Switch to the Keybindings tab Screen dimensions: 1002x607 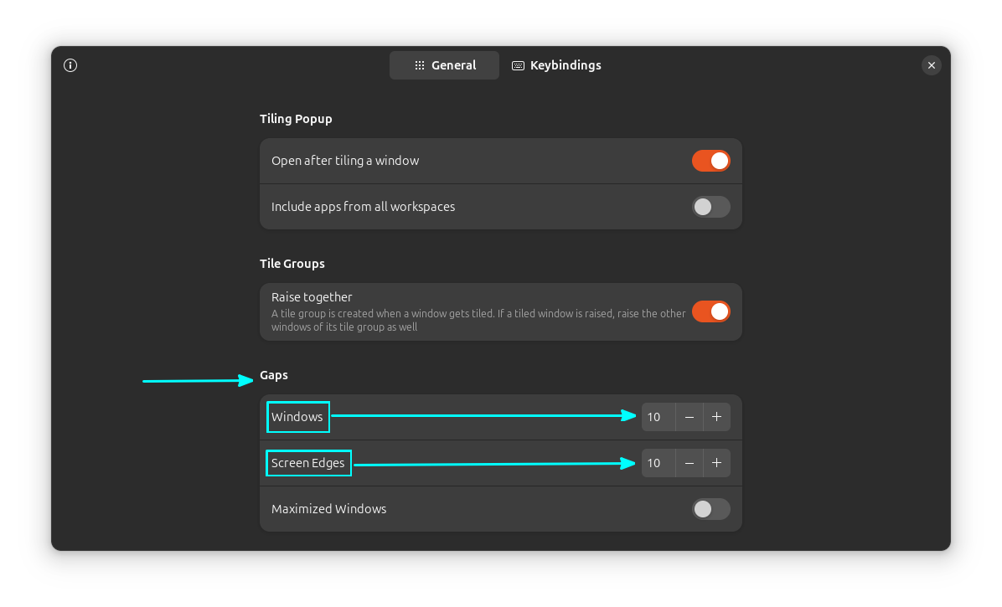pyautogui.click(x=555, y=64)
